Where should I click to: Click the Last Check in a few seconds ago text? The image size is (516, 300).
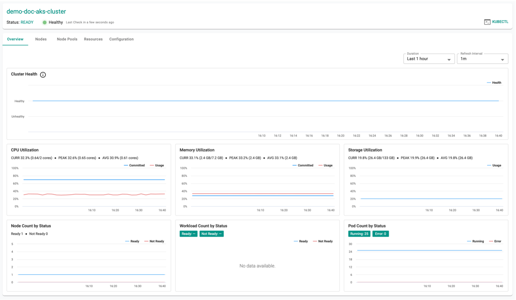click(90, 22)
